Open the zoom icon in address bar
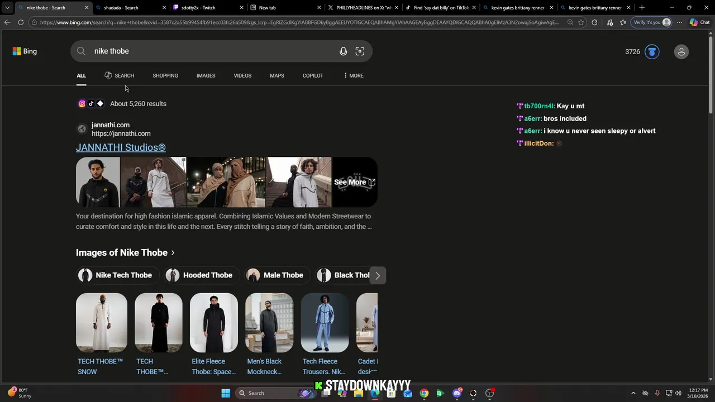 click(570, 22)
